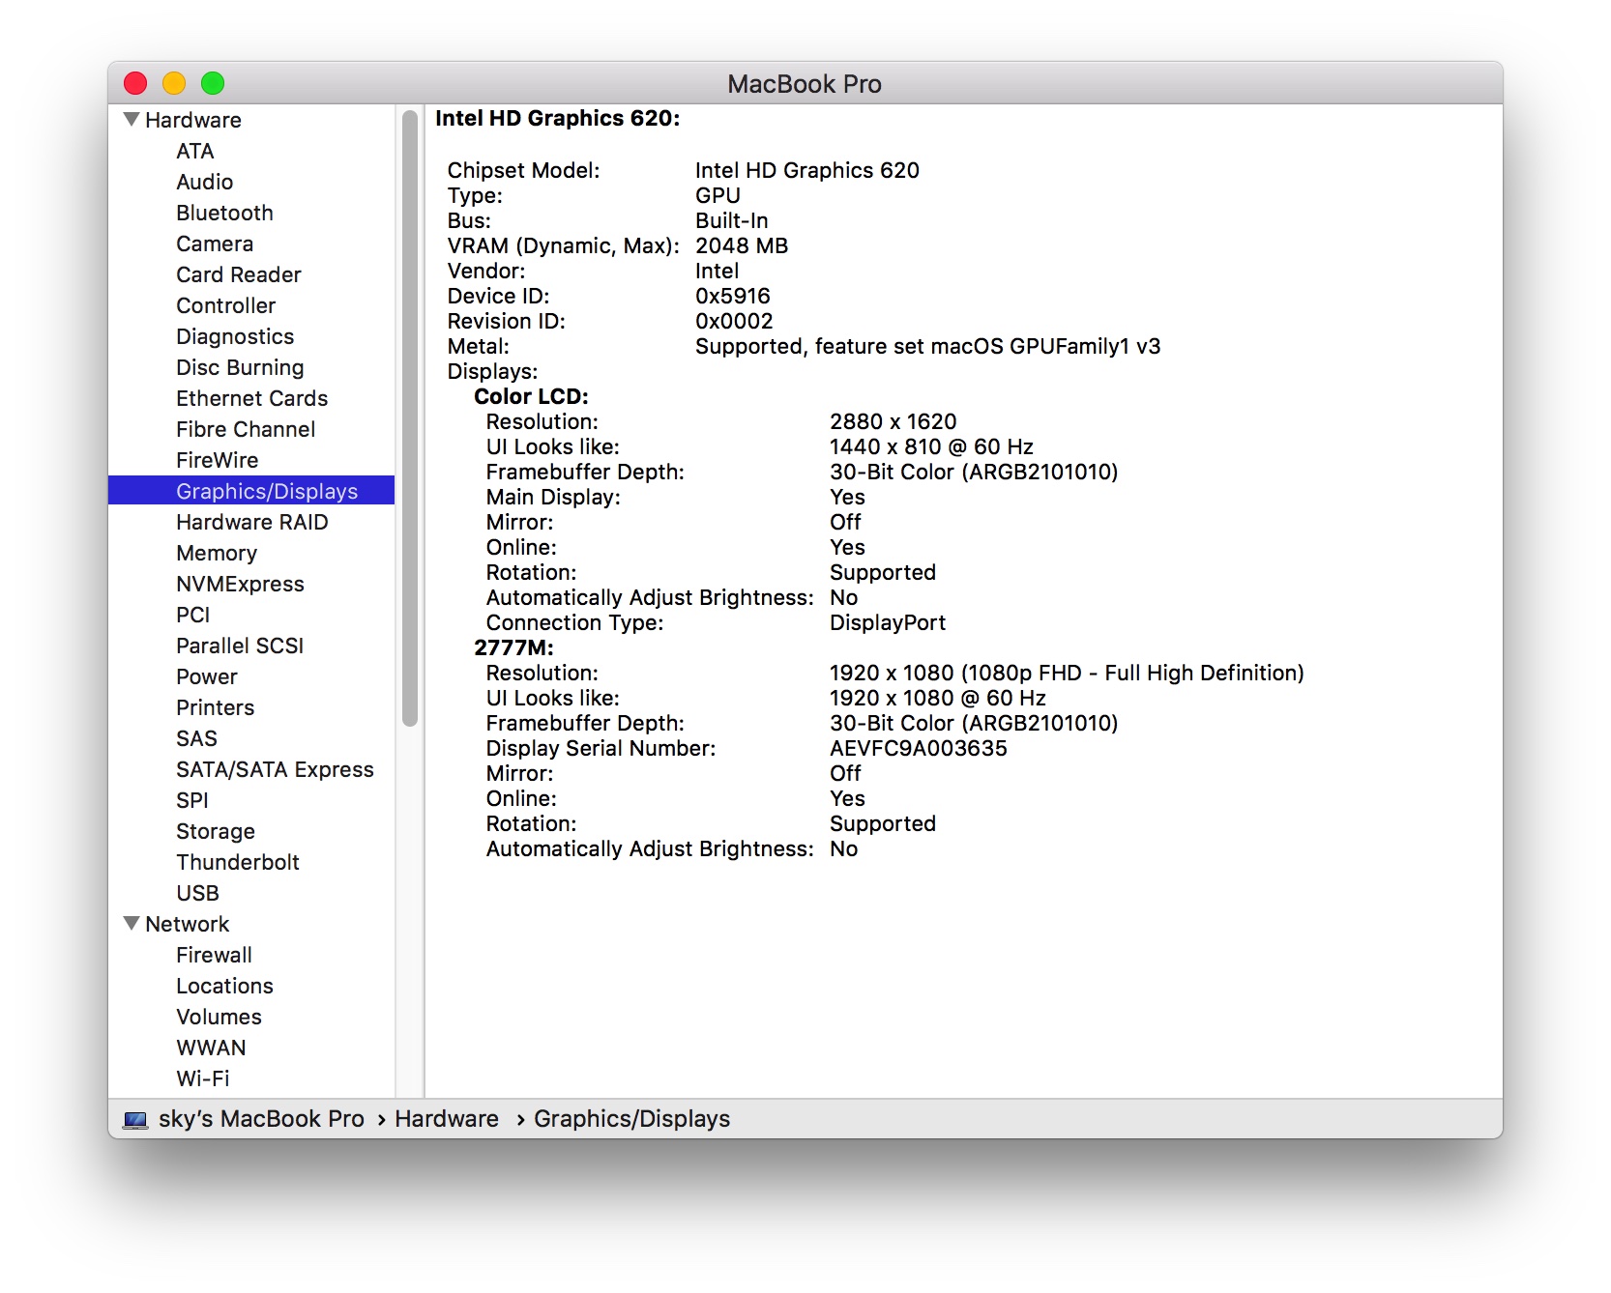Viewport: 1611px width, 1293px height.
Task: Select Disc Burning in the sidebar
Action: click(240, 367)
